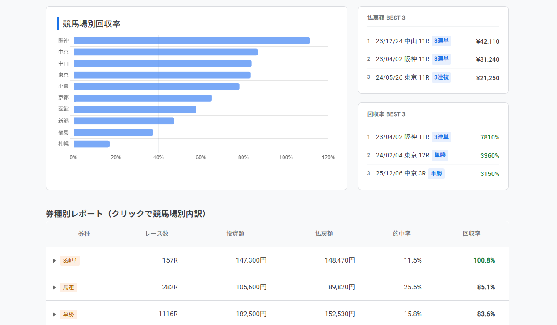Select the 競馬場別回収率 chart title
Screen dimensions: 557x325
pyautogui.click(x=91, y=24)
